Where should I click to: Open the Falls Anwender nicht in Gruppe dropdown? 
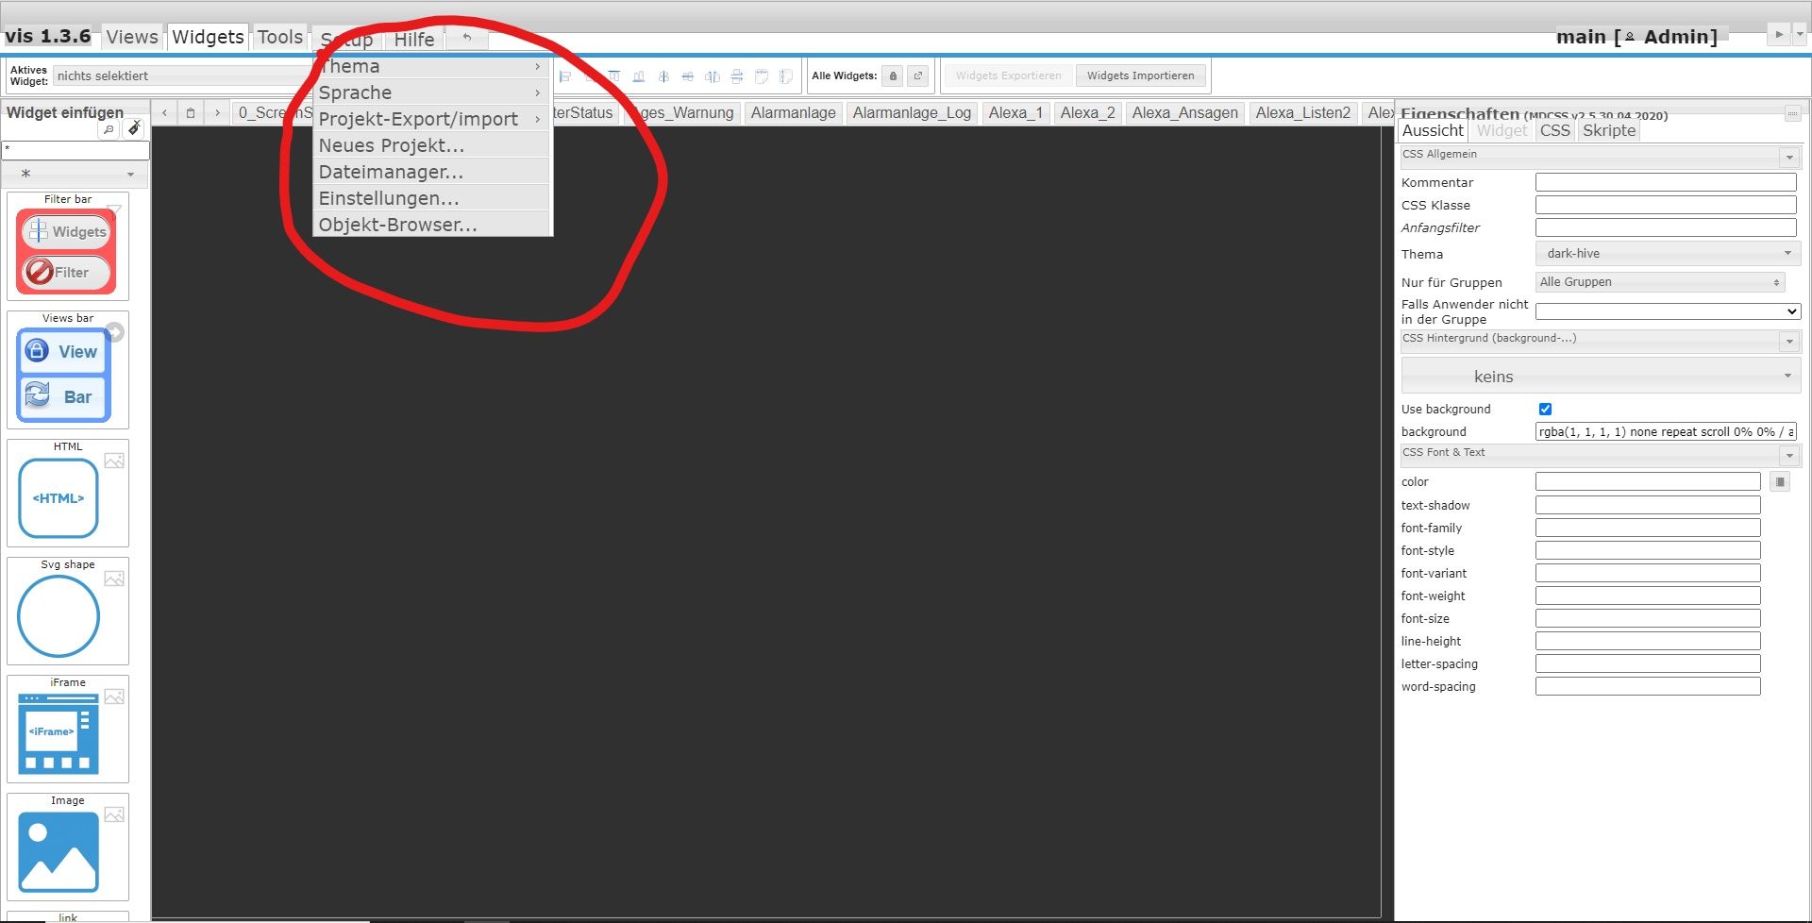point(1668,311)
